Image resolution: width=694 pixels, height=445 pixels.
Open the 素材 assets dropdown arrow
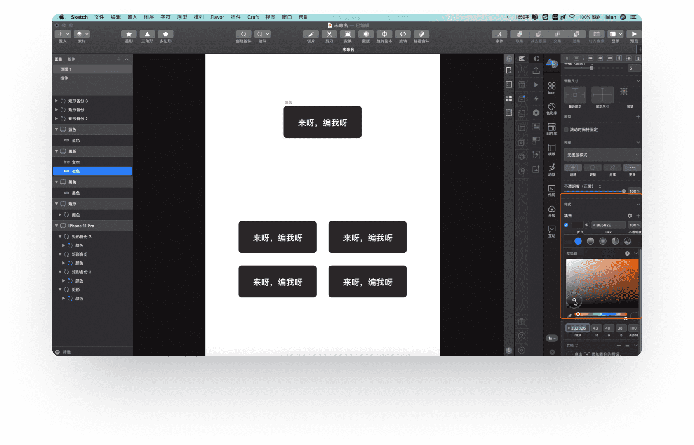click(87, 34)
